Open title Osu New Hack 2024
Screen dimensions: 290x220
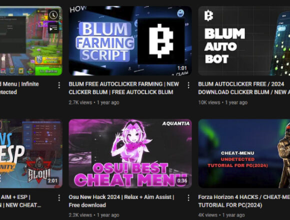pos(121,201)
